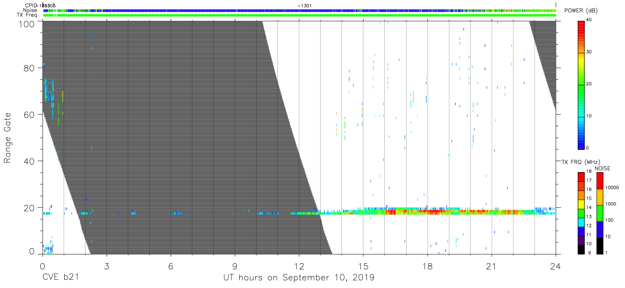Click the red 17–18 MHz TX FRQ swatch

(x=581, y=177)
